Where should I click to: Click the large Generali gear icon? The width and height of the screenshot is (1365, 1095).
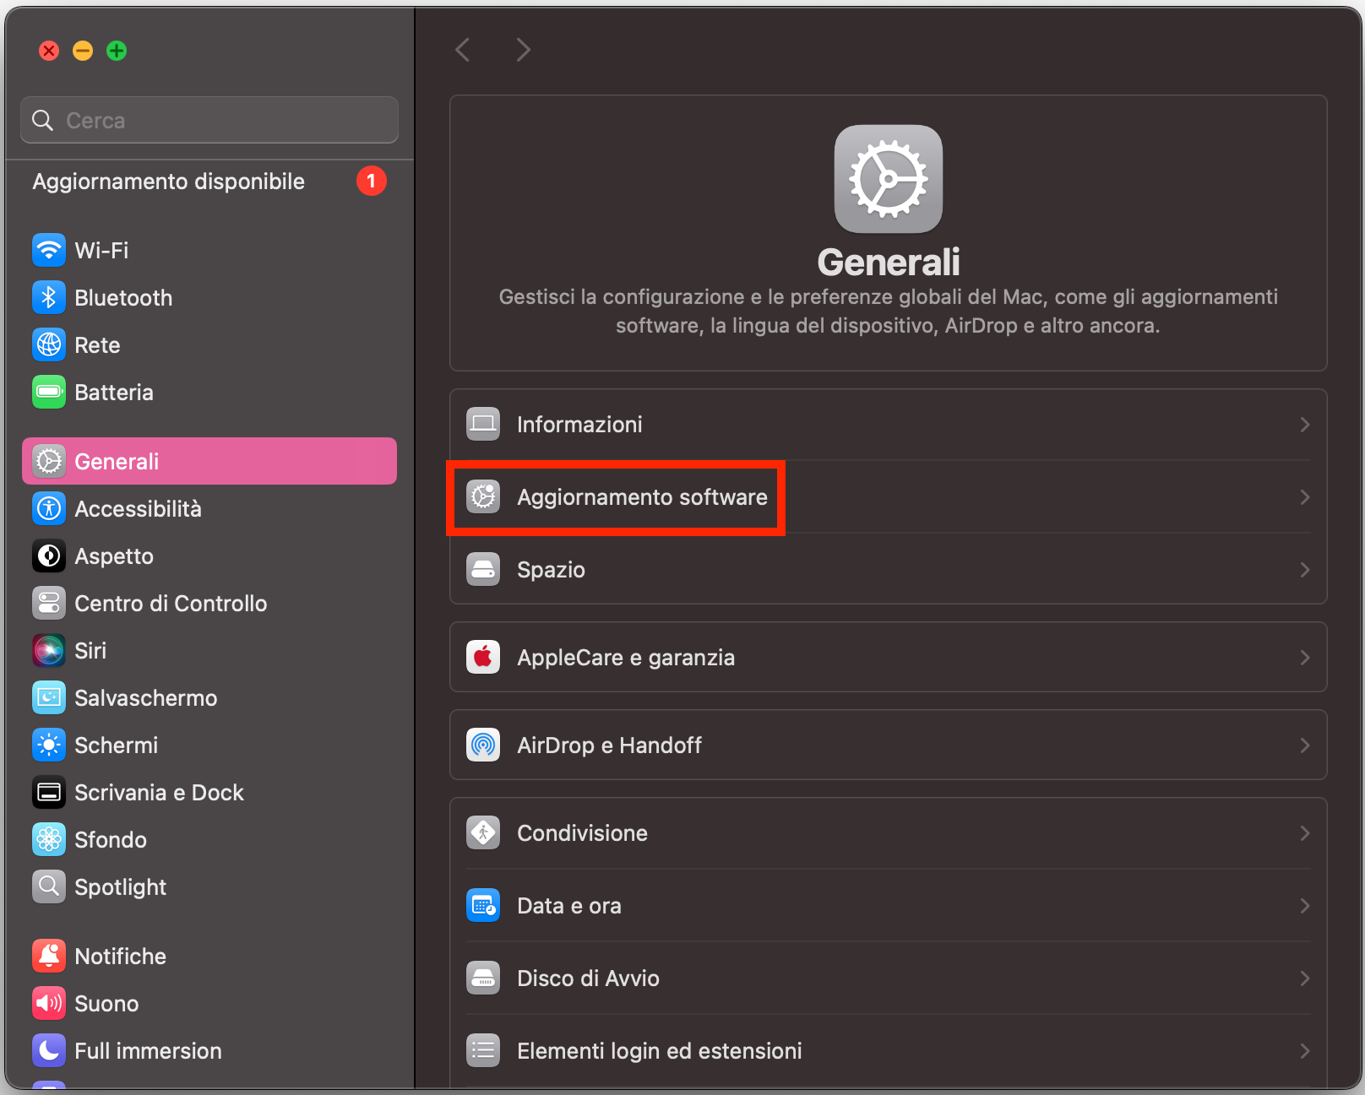[889, 179]
